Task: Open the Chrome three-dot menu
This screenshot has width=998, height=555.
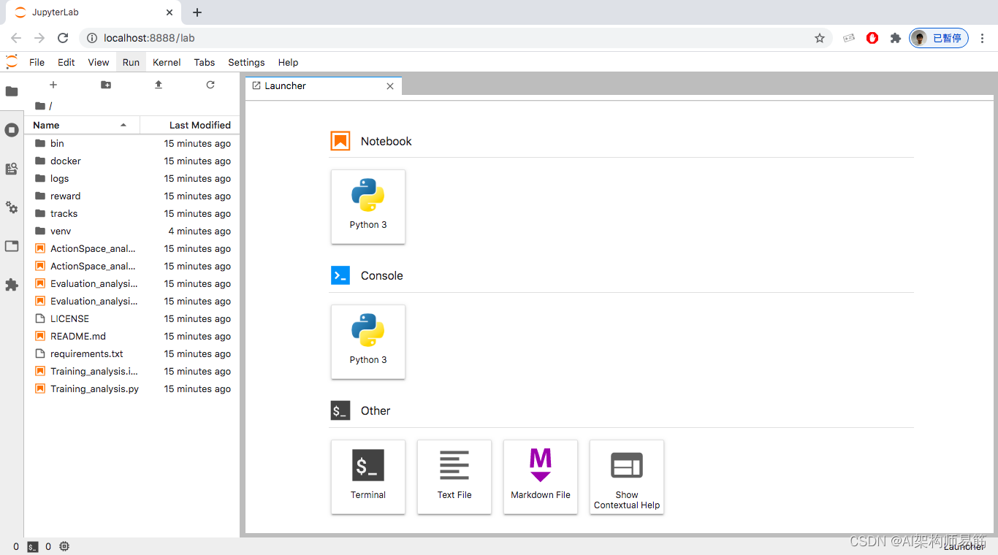Action: tap(983, 38)
